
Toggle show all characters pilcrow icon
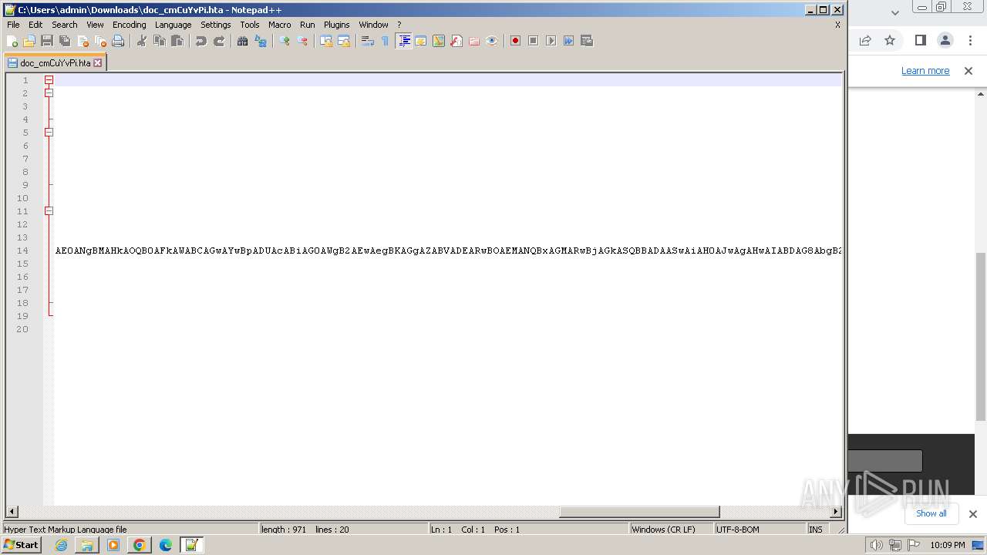[386, 41]
